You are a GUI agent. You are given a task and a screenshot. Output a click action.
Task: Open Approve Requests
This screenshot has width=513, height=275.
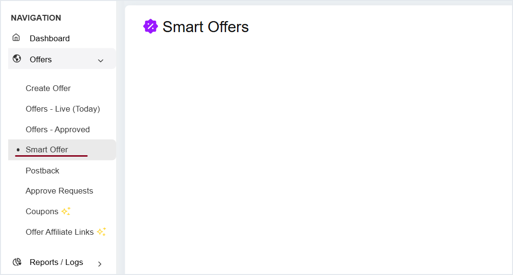click(60, 191)
